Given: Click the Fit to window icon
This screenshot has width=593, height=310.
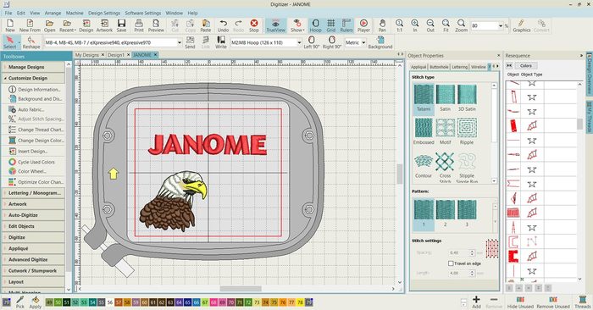Looking at the screenshot, I should (446, 25).
